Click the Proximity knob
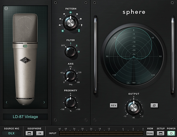This screenshot has width=177, height=137. tap(70, 102)
